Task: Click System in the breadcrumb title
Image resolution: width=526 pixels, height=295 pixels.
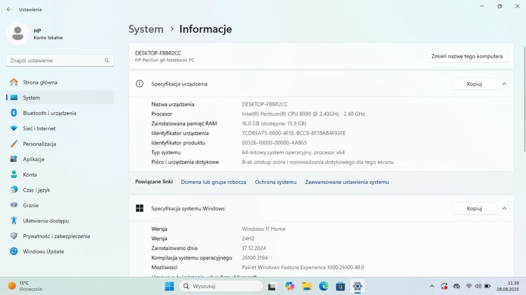Action: [146, 29]
